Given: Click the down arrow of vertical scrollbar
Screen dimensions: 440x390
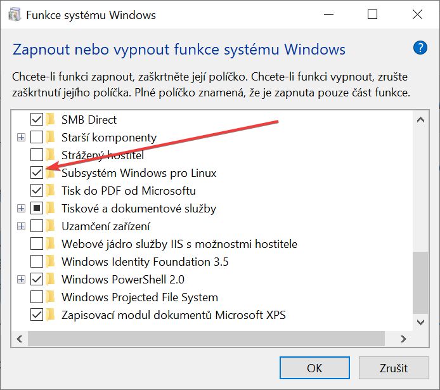Looking at the screenshot, I should (x=420, y=322).
